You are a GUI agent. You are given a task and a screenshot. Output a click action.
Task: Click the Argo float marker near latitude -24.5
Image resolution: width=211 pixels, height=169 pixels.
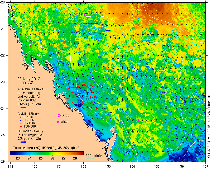pos(138,120)
